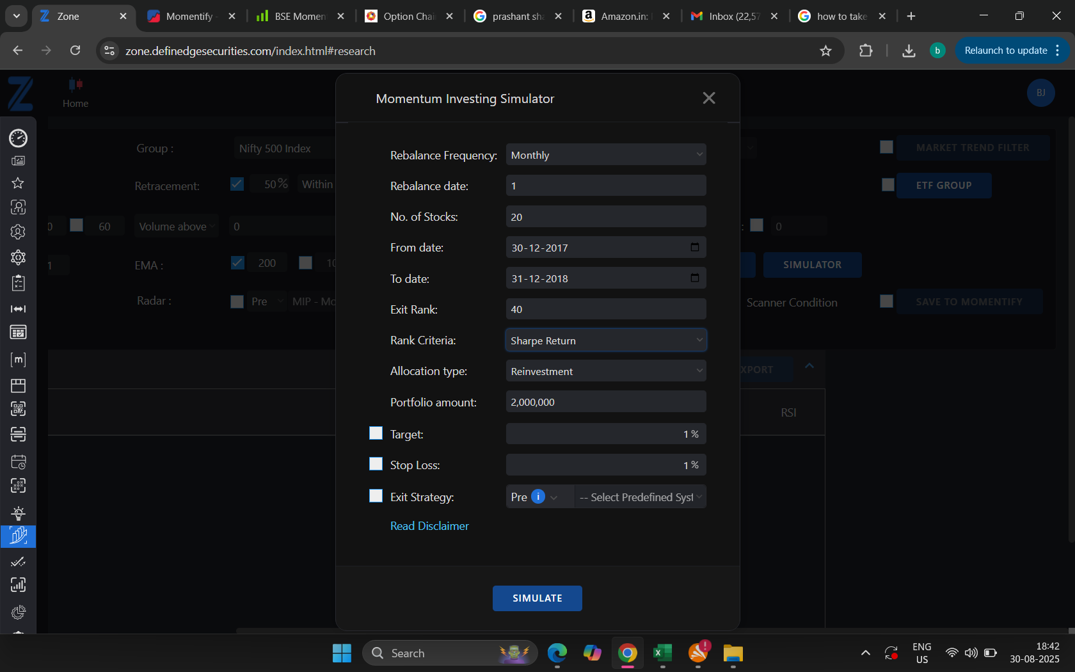Reload the page in Chrome

point(75,51)
